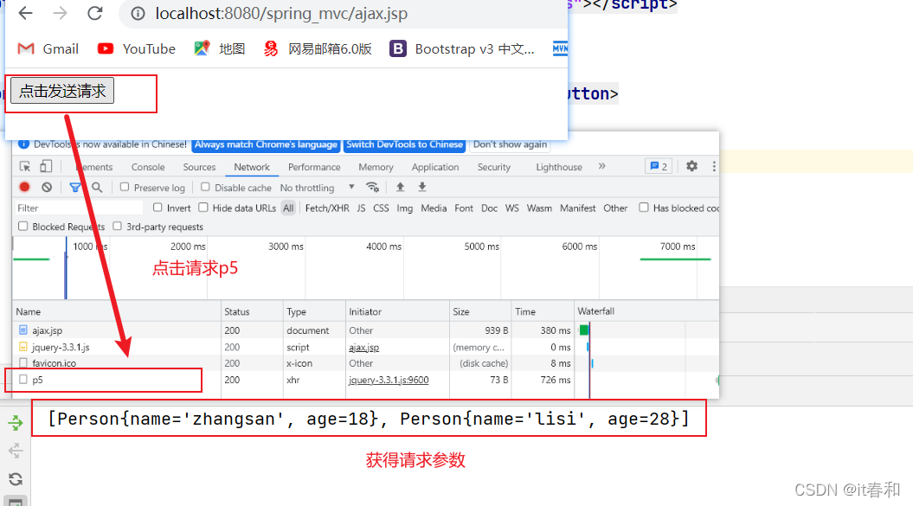The height and width of the screenshot is (506, 913).
Task: Clear the network log icon
Action: [x=47, y=187]
